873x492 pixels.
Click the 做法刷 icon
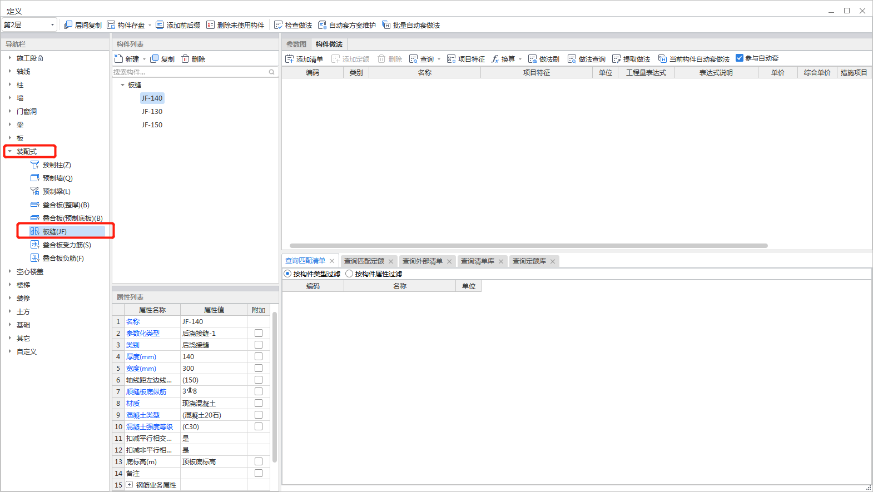coord(532,59)
